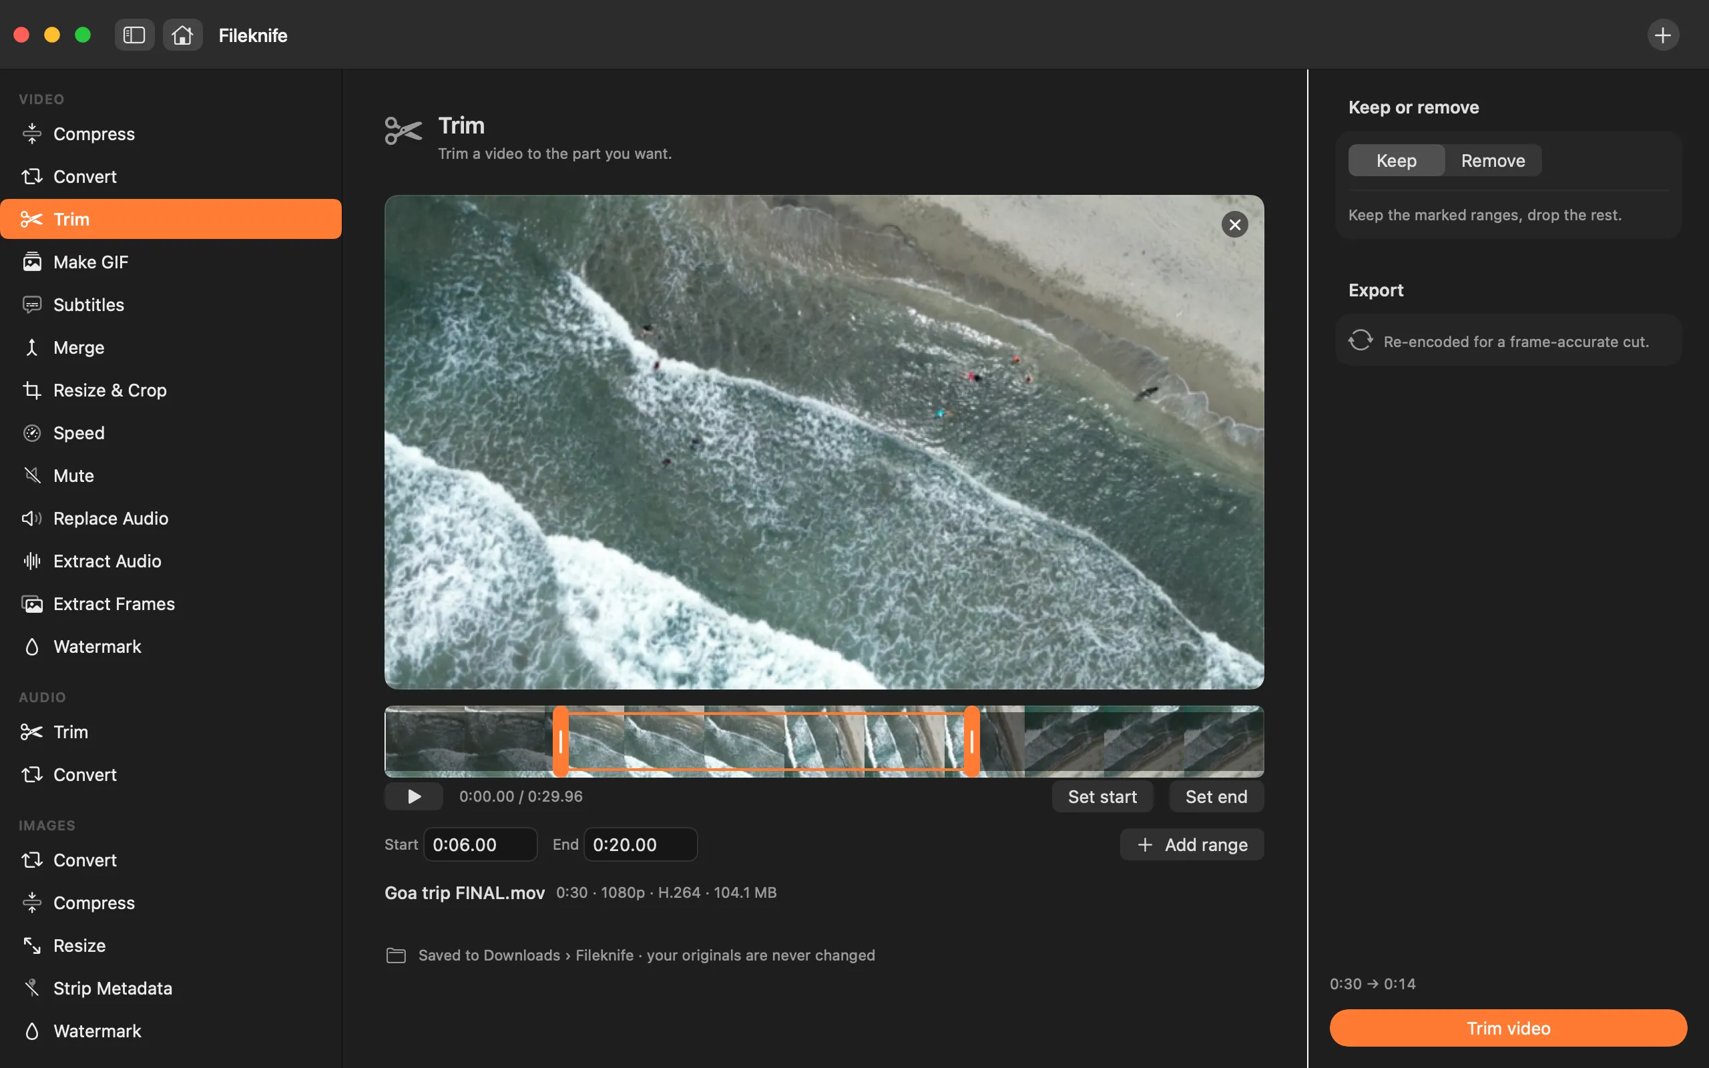Screen dimensions: 1709x1068
Task: Open the Extract Frames tool
Action: pyautogui.click(x=171, y=604)
